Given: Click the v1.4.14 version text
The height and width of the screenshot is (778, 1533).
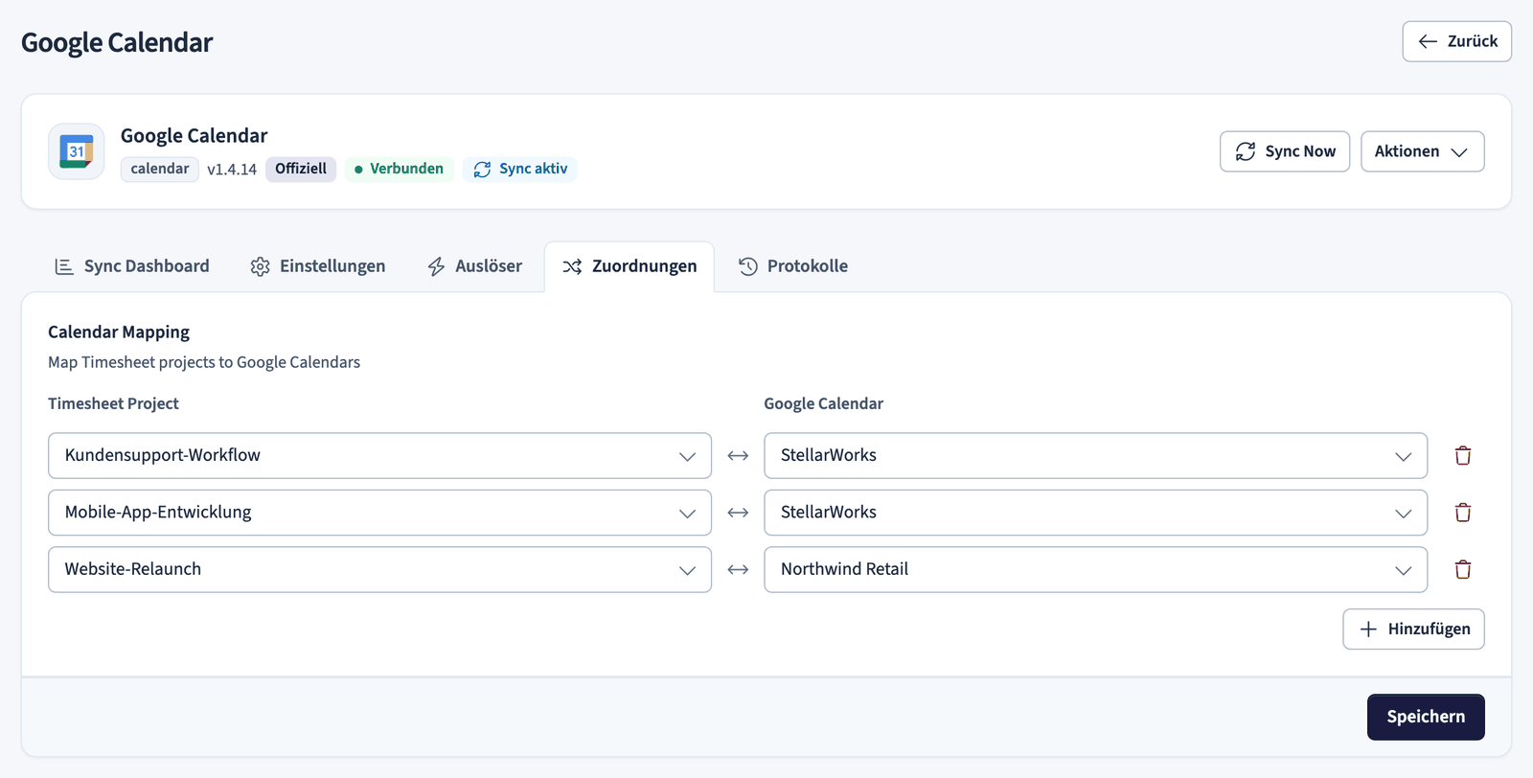Looking at the screenshot, I should click(232, 170).
